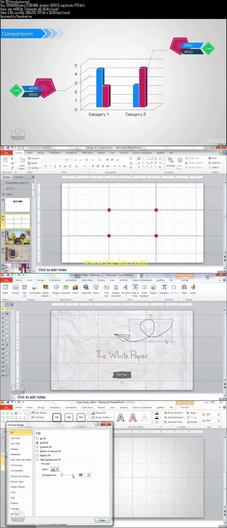Open Selection Pane in Case Study window
This screenshot has height=528, width=227.
tap(173, 422)
